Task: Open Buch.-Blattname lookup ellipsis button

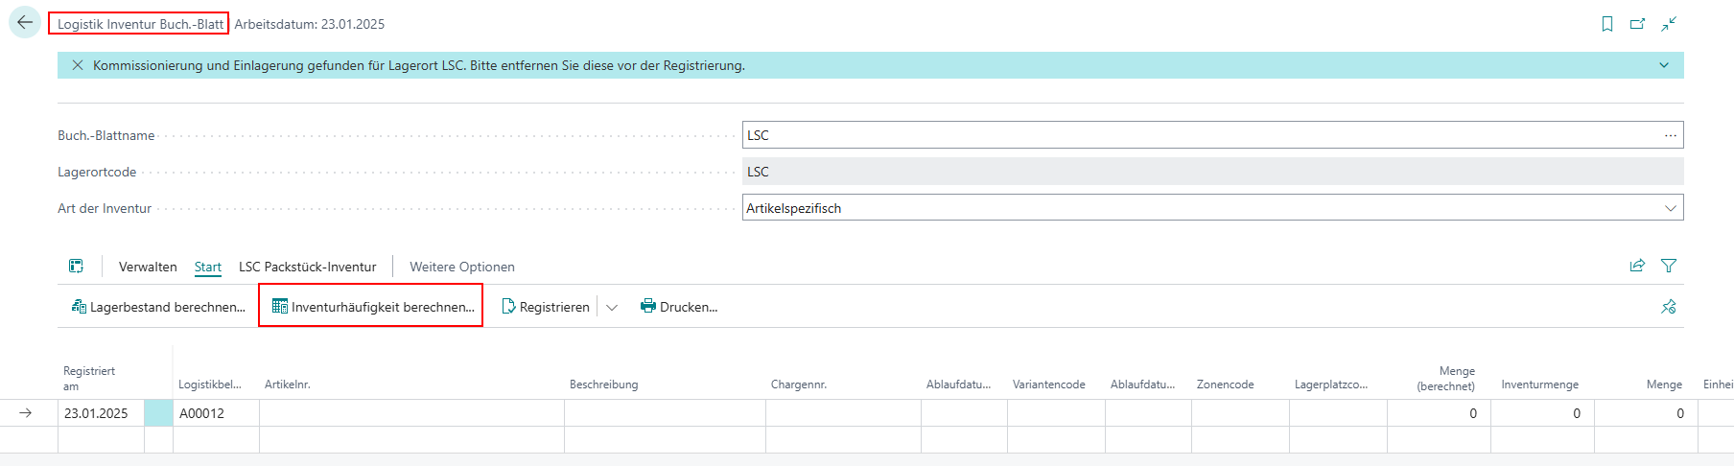Action: [x=1670, y=135]
